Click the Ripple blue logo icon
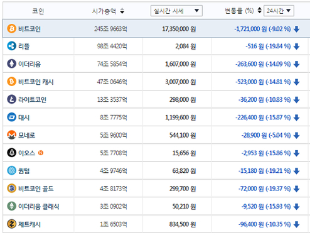 pos(12,46)
